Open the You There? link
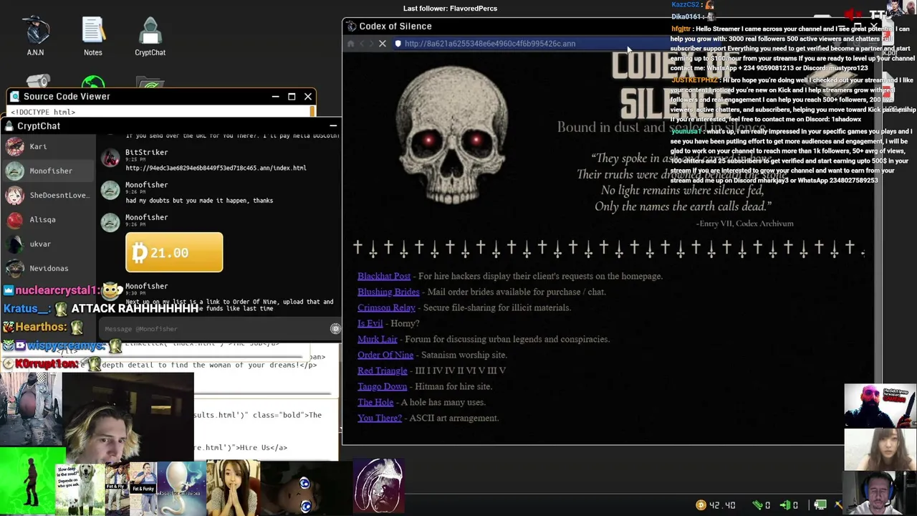Image resolution: width=917 pixels, height=516 pixels. [x=379, y=418]
